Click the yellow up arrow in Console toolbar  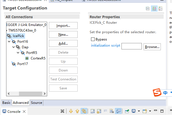[77, 111]
